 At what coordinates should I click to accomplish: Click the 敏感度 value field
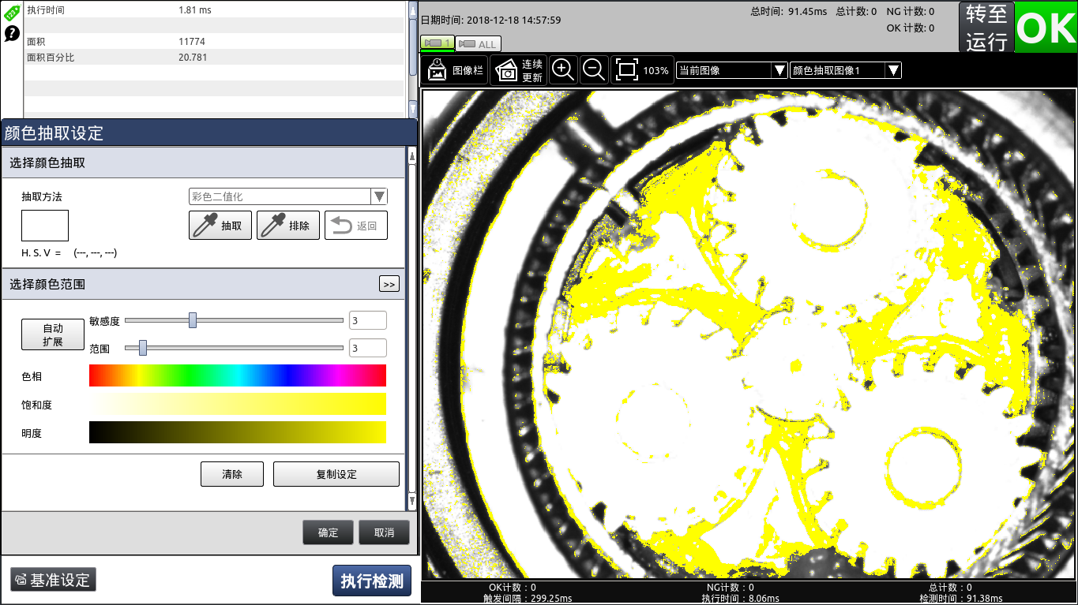point(367,320)
